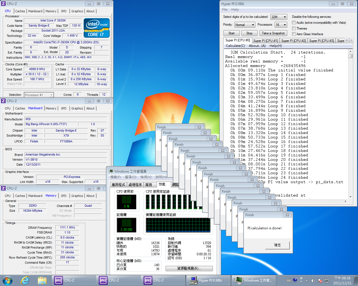Image resolution: width=358 pixels, height=286 pixels.
Task: Open Super PI Calculate(C) menu
Action: [x=235, y=46]
